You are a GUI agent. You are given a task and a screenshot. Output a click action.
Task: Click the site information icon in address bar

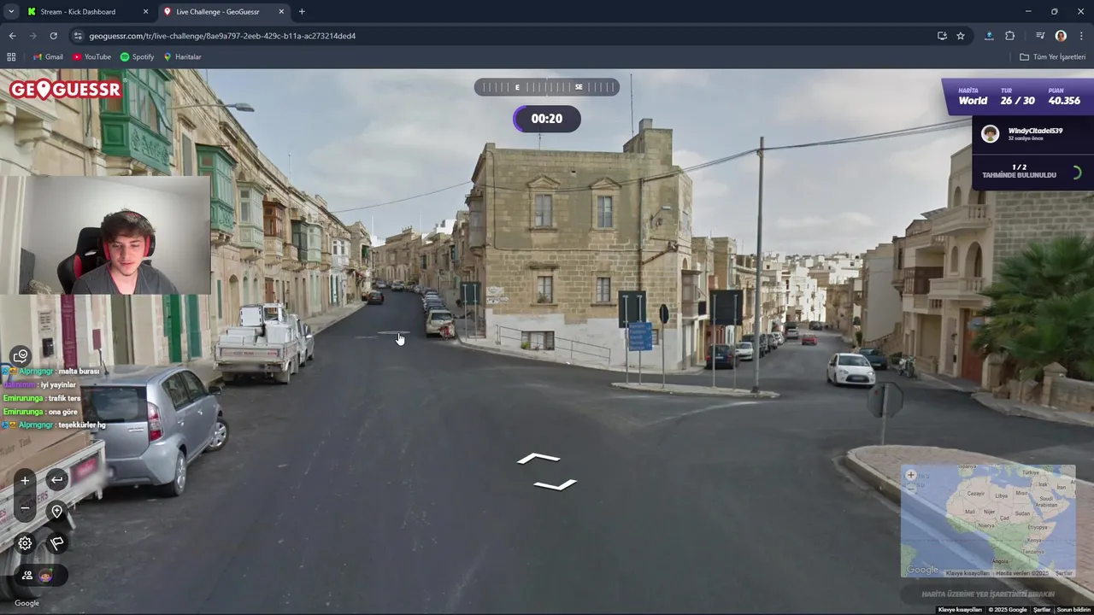point(78,36)
